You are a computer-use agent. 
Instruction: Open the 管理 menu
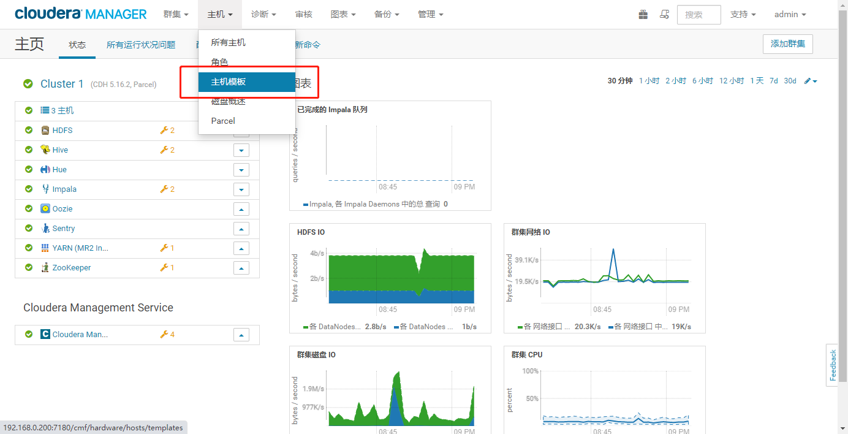pyautogui.click(x=430, y=14)
